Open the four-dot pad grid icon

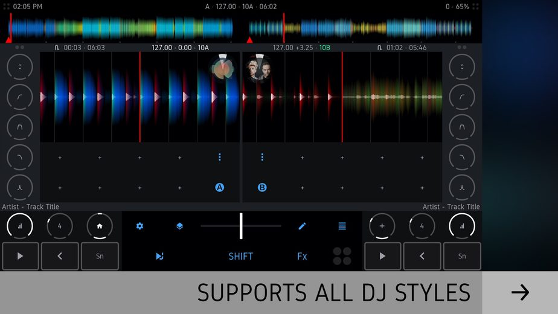[342, 256]
